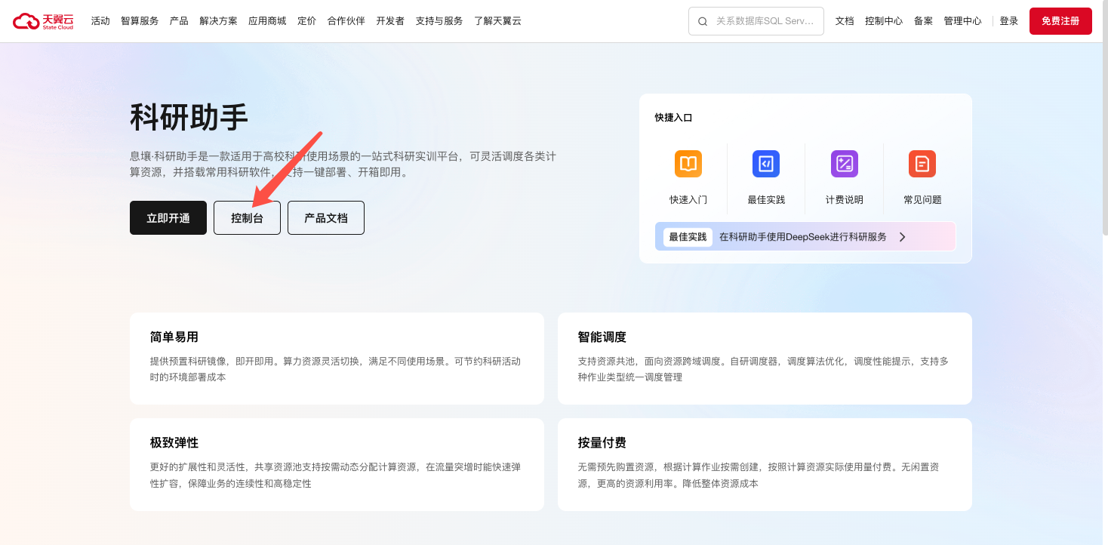Open the 控制台 button
Image resolution: width=1108 pixels, height=545 pixels.
click(247, 218)
